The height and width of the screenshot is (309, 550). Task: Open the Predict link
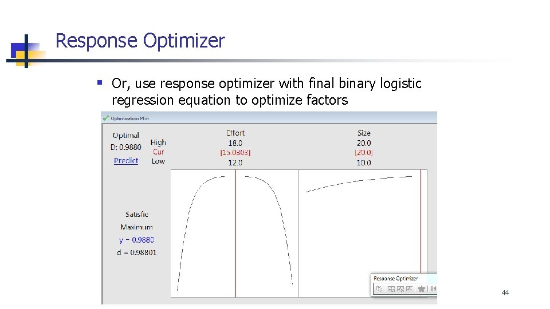tap(126, 161)
